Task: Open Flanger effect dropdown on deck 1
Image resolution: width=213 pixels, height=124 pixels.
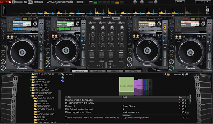Action: (18, 19)
